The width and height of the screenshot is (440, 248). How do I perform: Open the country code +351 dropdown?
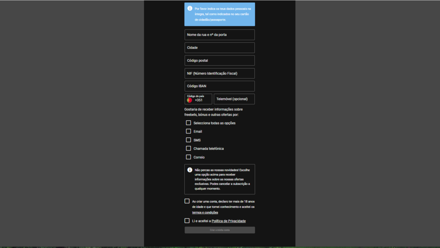(x=198, y=99)
